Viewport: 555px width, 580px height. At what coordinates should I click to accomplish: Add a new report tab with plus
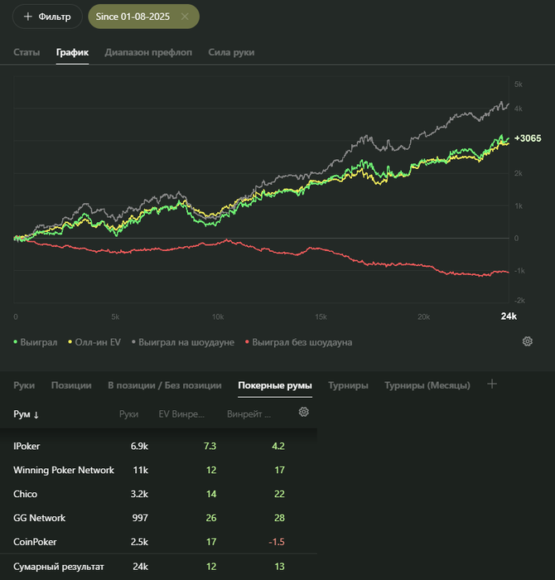(x=492, y=384)
